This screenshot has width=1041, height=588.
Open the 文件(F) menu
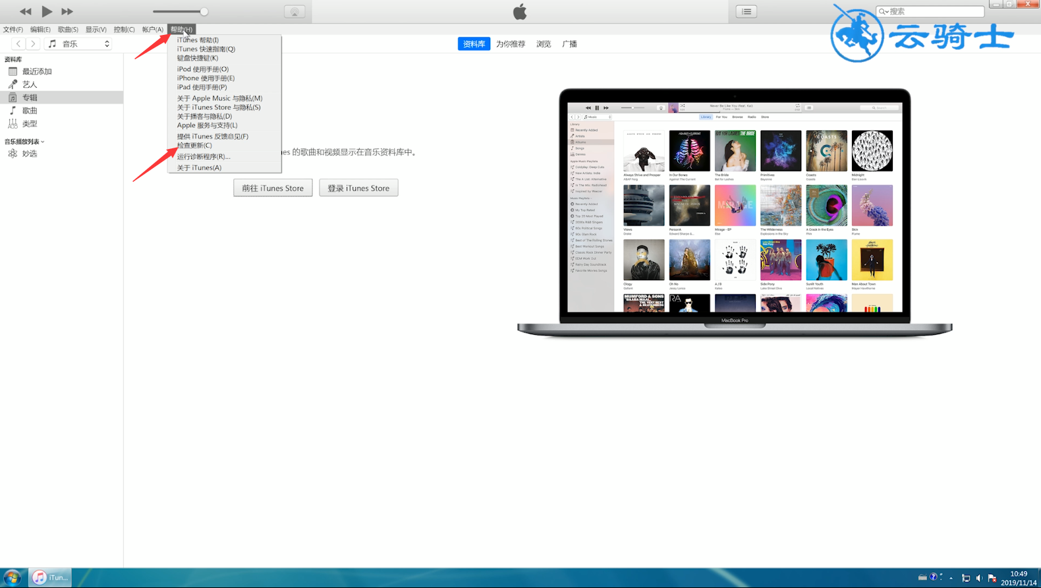13,29
